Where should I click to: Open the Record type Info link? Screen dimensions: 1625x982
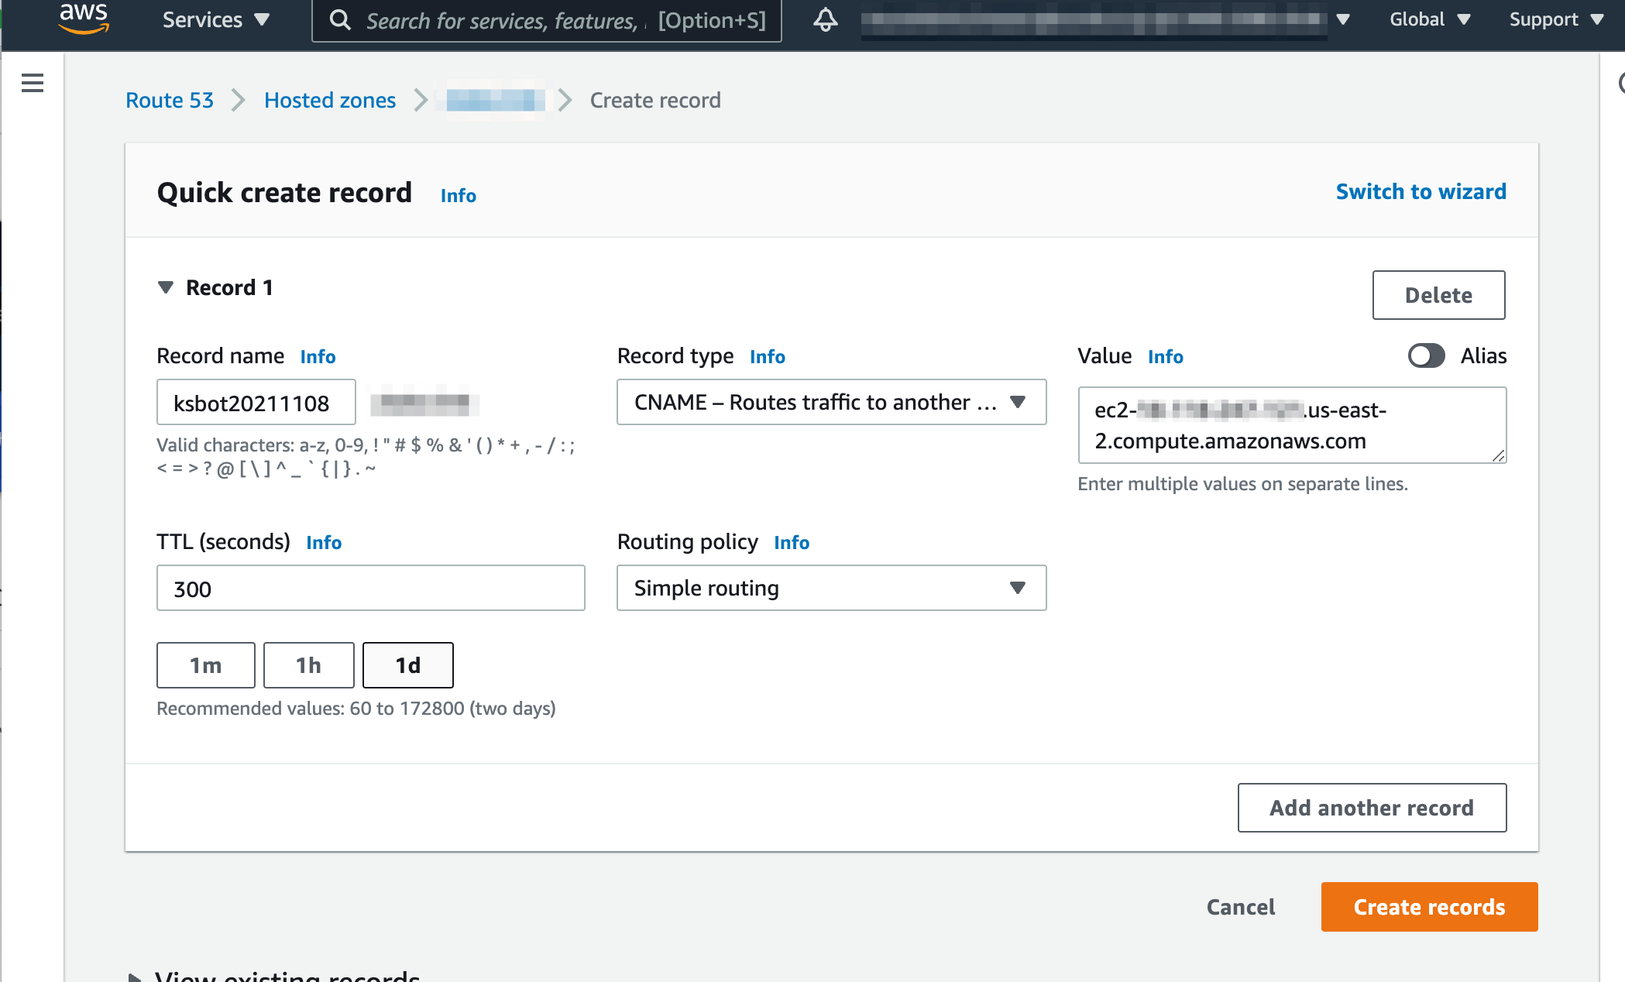[768, 356]
